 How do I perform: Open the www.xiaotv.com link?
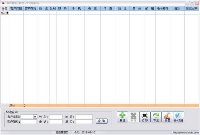pyautogui.click(x=186, y=132)
